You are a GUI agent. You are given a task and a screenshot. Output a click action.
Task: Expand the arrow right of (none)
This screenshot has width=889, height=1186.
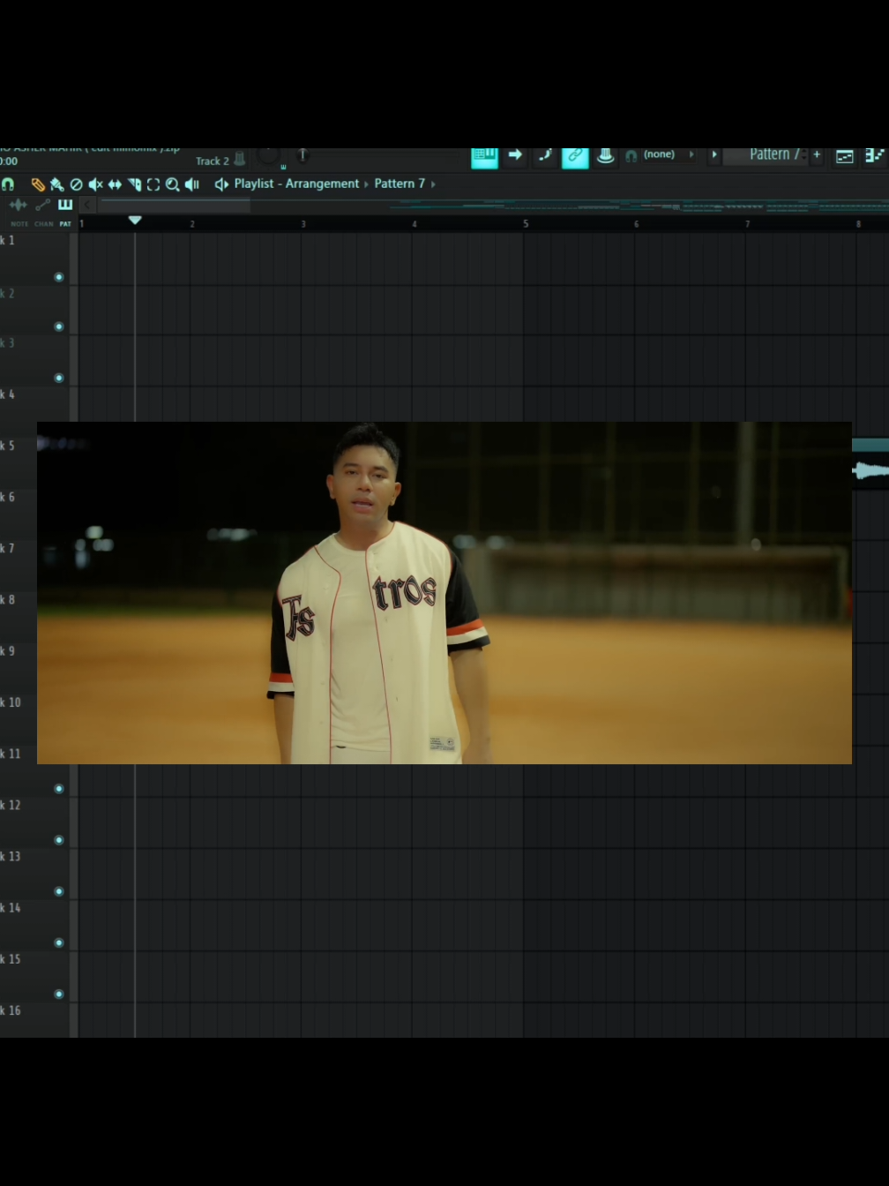pos(691,154)
